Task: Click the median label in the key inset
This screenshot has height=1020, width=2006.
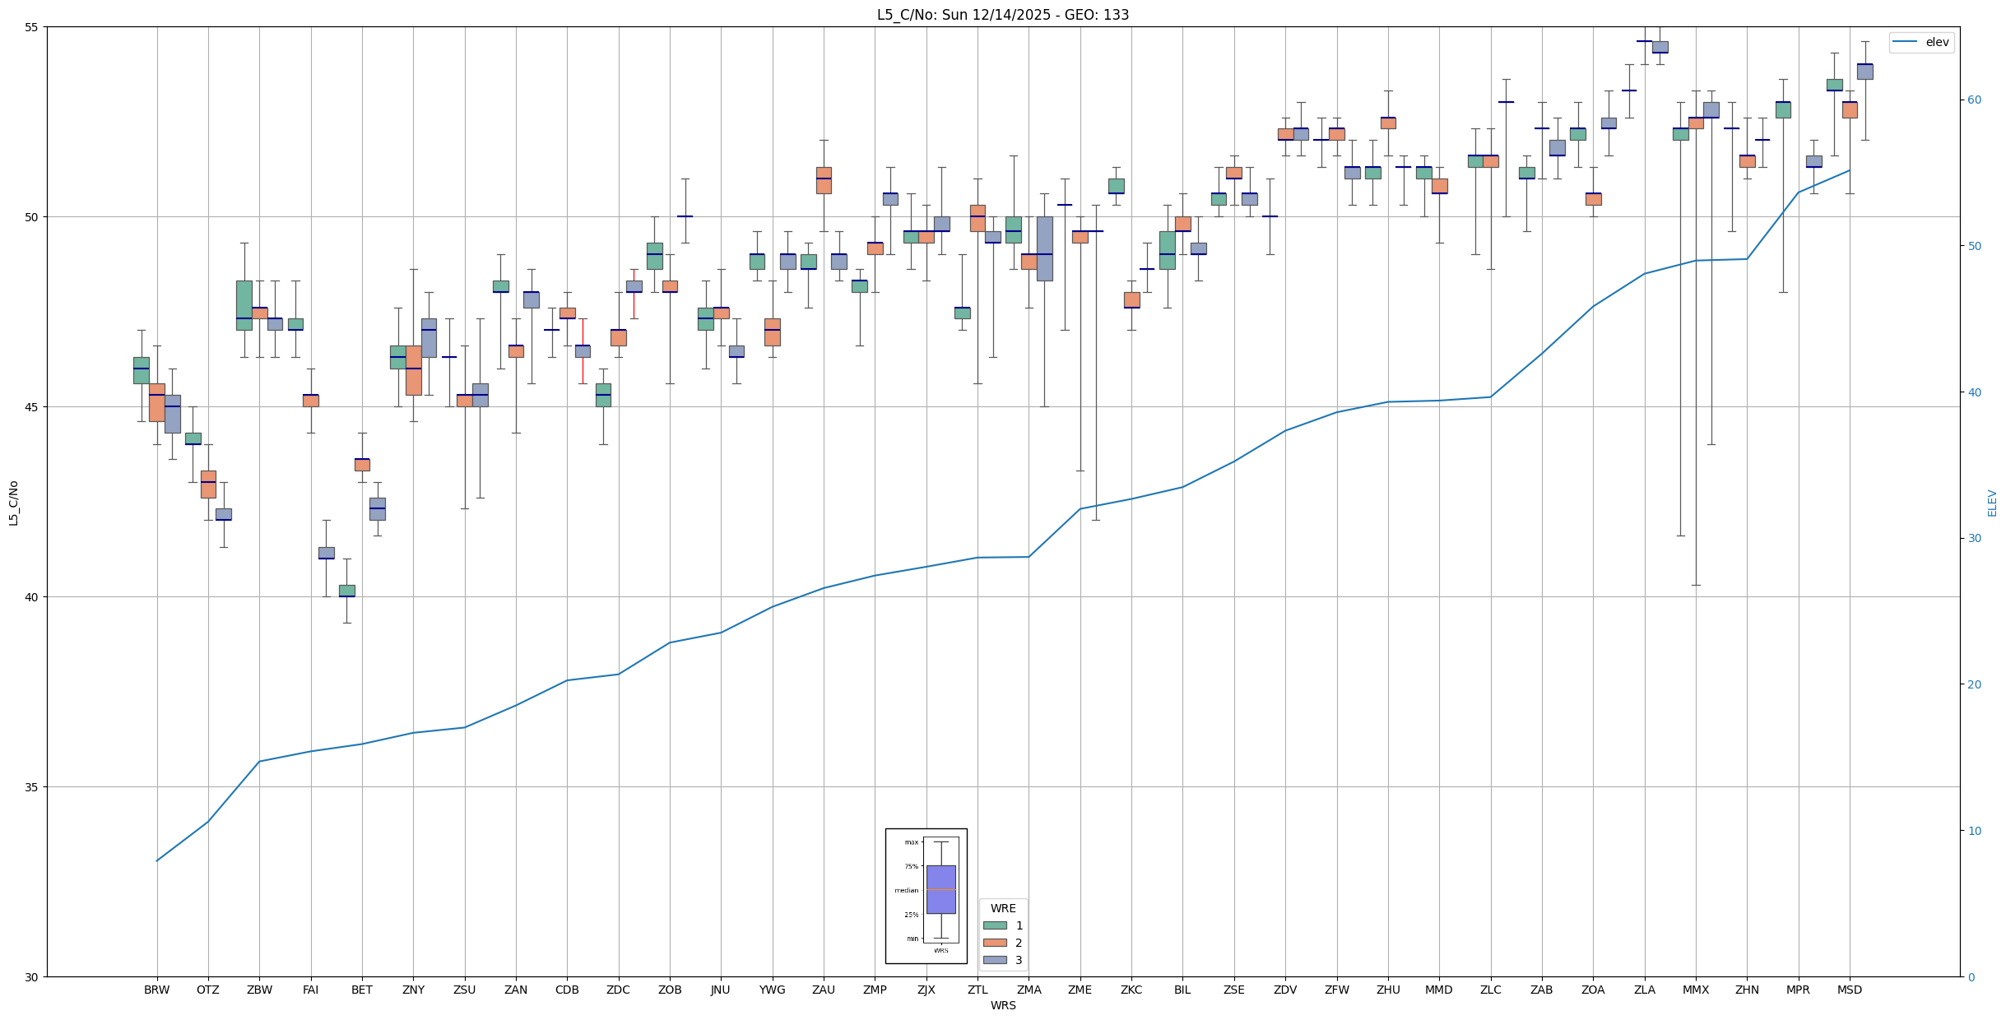Action: pyautogui.click(x=906, y=890)
